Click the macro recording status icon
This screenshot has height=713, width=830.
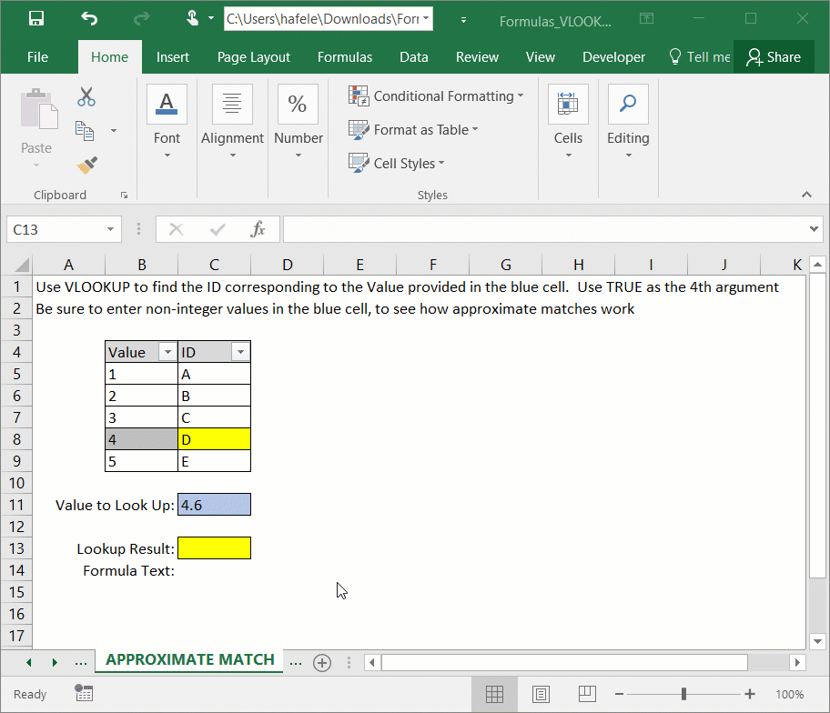[x=84, y=693]
